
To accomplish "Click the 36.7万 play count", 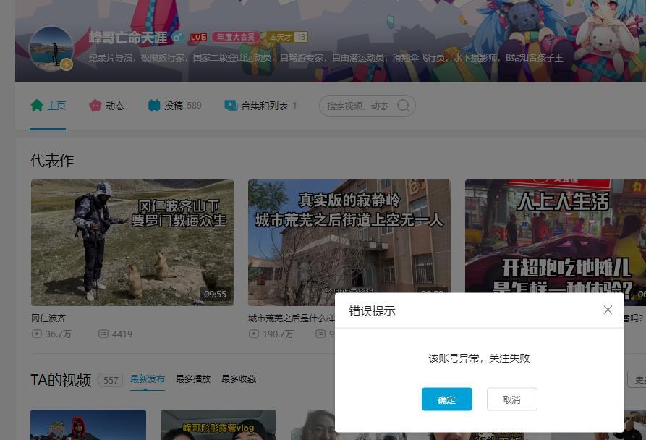I will [59, 334].
